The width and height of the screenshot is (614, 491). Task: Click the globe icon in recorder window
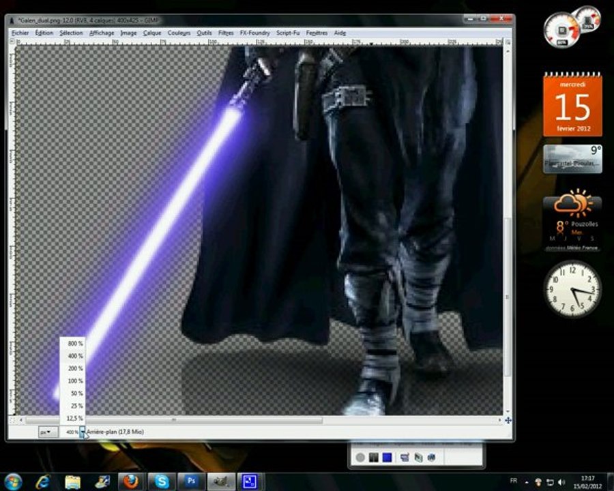(x=432, y=458)
